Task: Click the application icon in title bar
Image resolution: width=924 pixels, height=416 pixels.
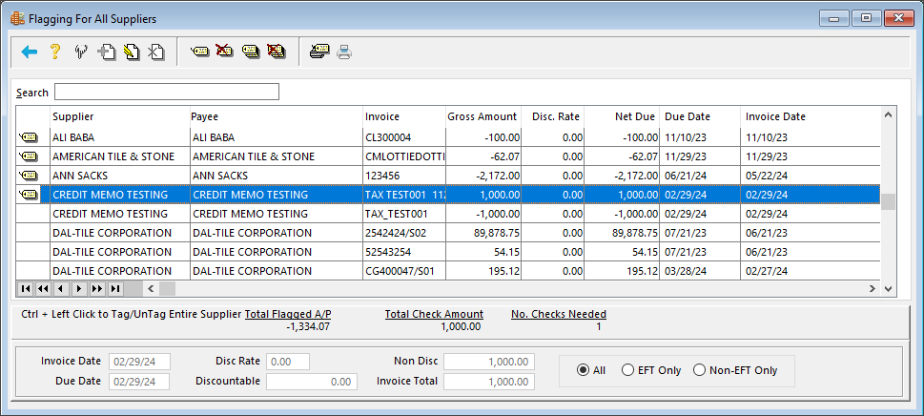Action: pos(18,19)
